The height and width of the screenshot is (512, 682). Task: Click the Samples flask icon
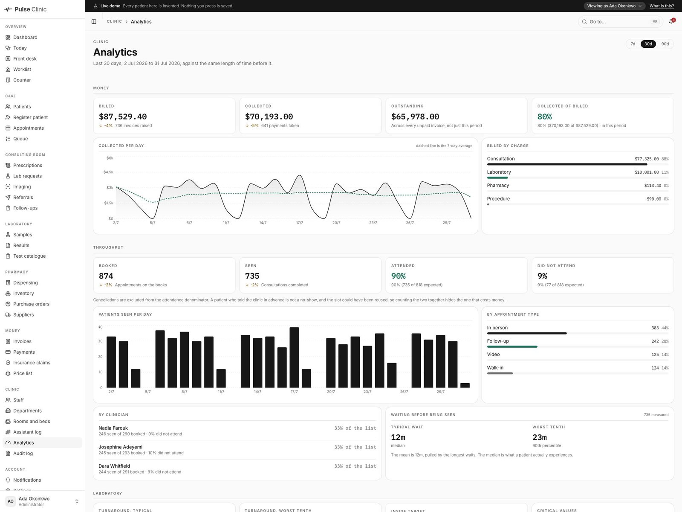click(8, 235)
